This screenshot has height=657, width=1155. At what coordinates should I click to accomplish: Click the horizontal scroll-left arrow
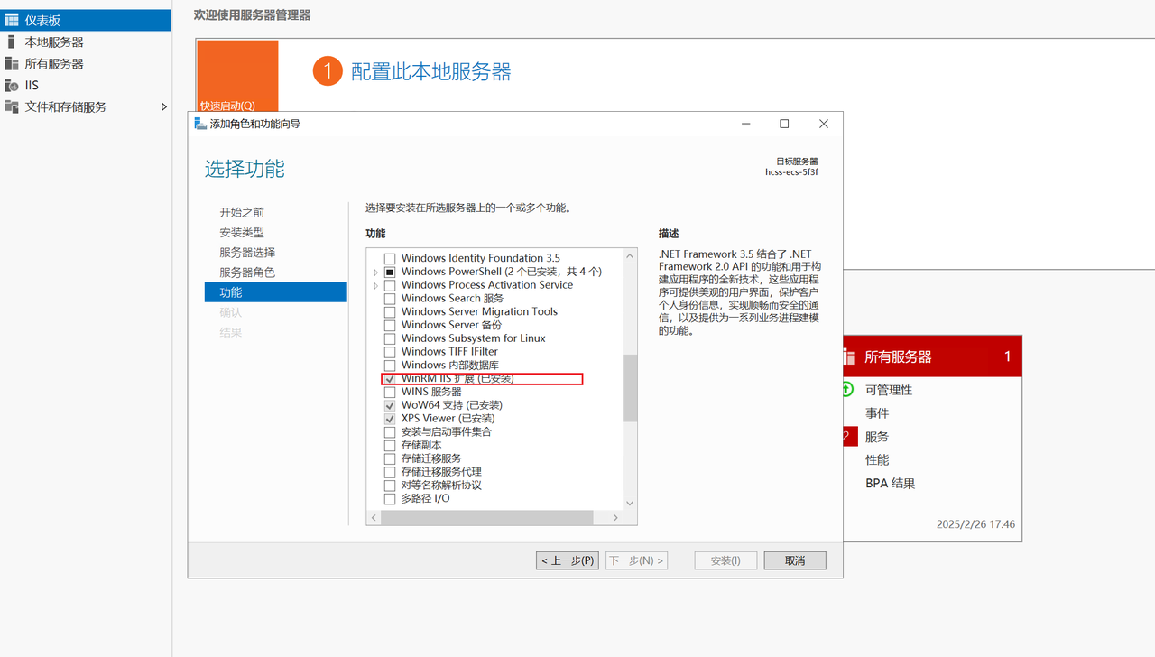tap(374, 518)
